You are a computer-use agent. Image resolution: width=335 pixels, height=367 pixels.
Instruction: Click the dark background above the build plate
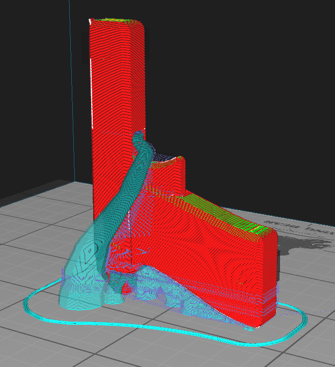point(234,94)
